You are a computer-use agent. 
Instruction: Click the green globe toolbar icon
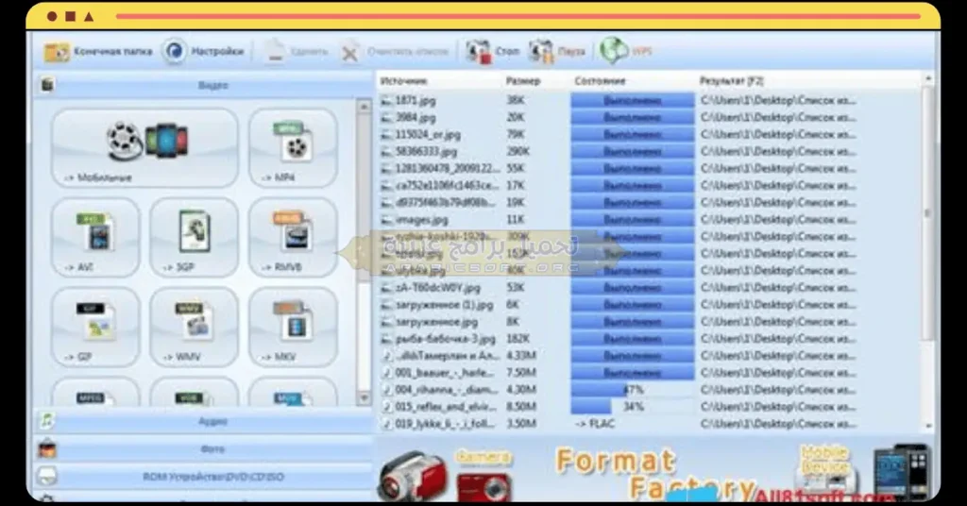point(613,51)
